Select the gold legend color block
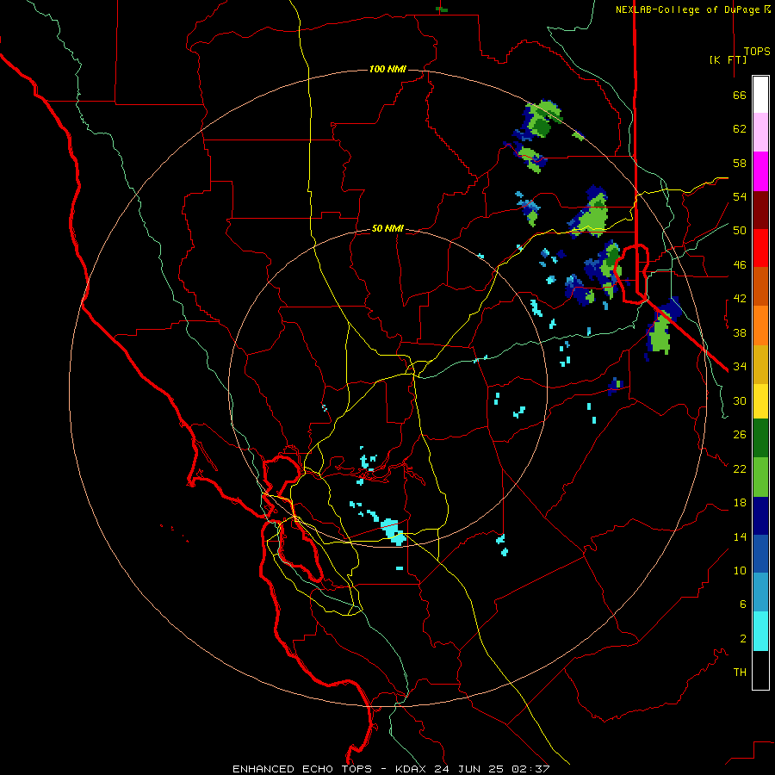Screen dimensions: 775x775 tap(760, 364)
